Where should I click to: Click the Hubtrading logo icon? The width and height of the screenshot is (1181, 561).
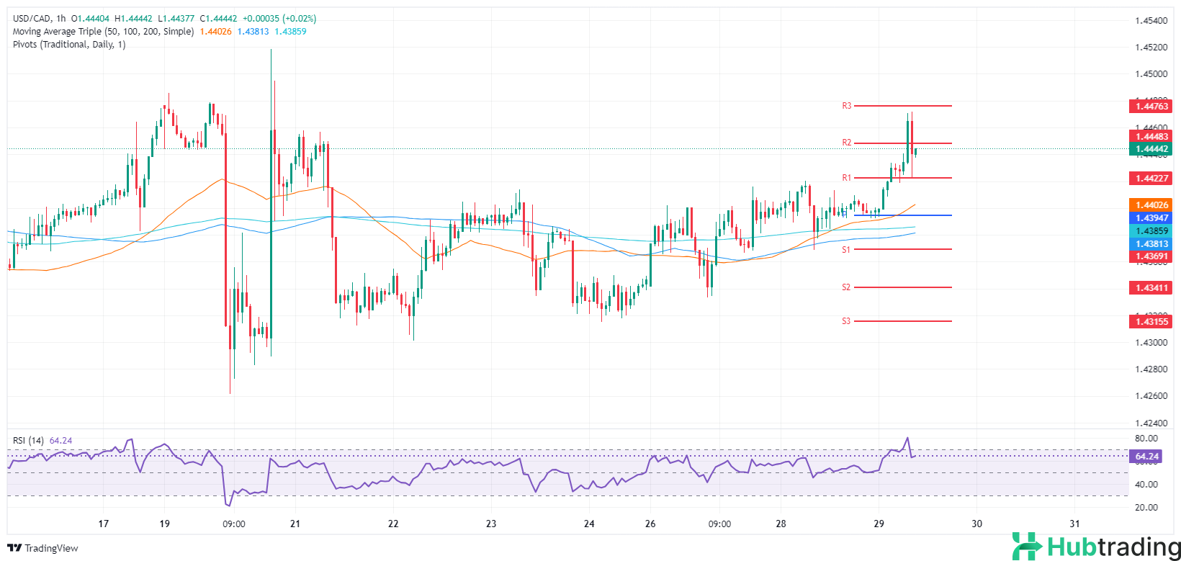tap(1026, 546)
